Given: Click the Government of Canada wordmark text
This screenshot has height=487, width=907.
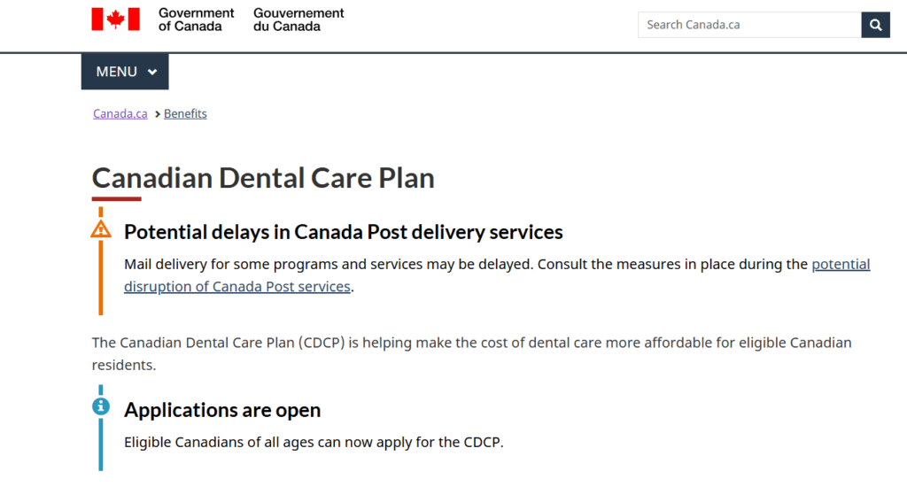Looking at the screenshot, I should pos(196,19).
